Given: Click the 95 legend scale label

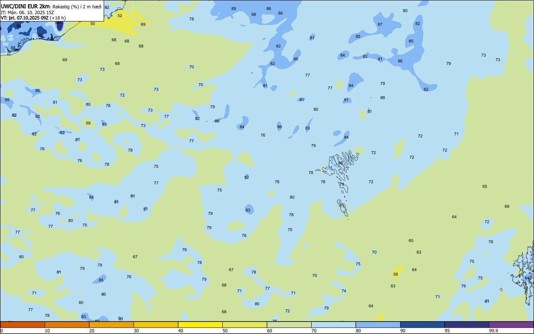Looking at the screenshot, I should [447, 331].
